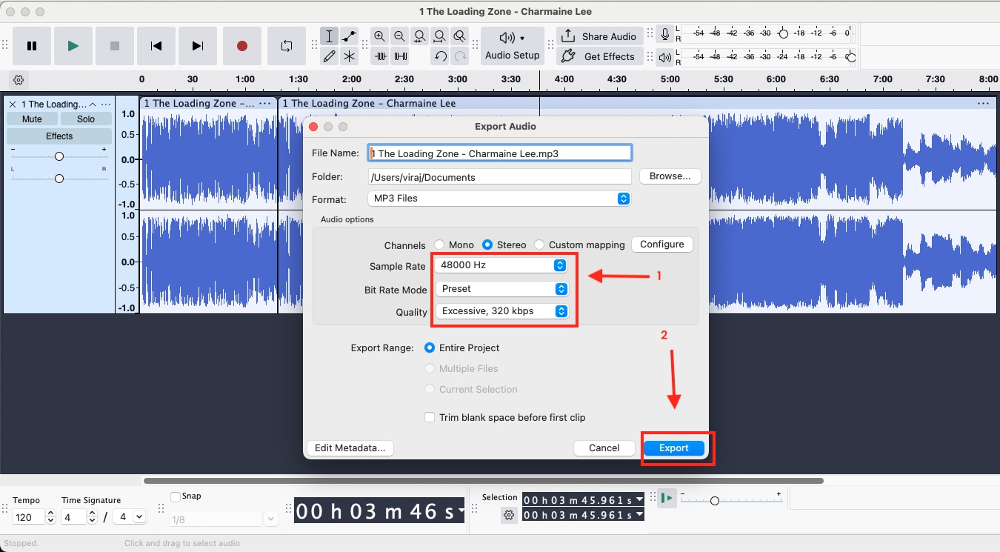Solo the Loading Zone track
Image resolution: width=1000 pixels, height=552 pixels.
[x=85, y=119]
